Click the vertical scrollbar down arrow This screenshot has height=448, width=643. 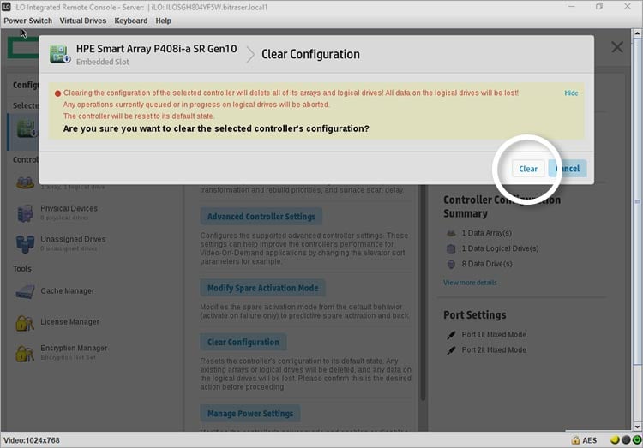tap(637, 427)
